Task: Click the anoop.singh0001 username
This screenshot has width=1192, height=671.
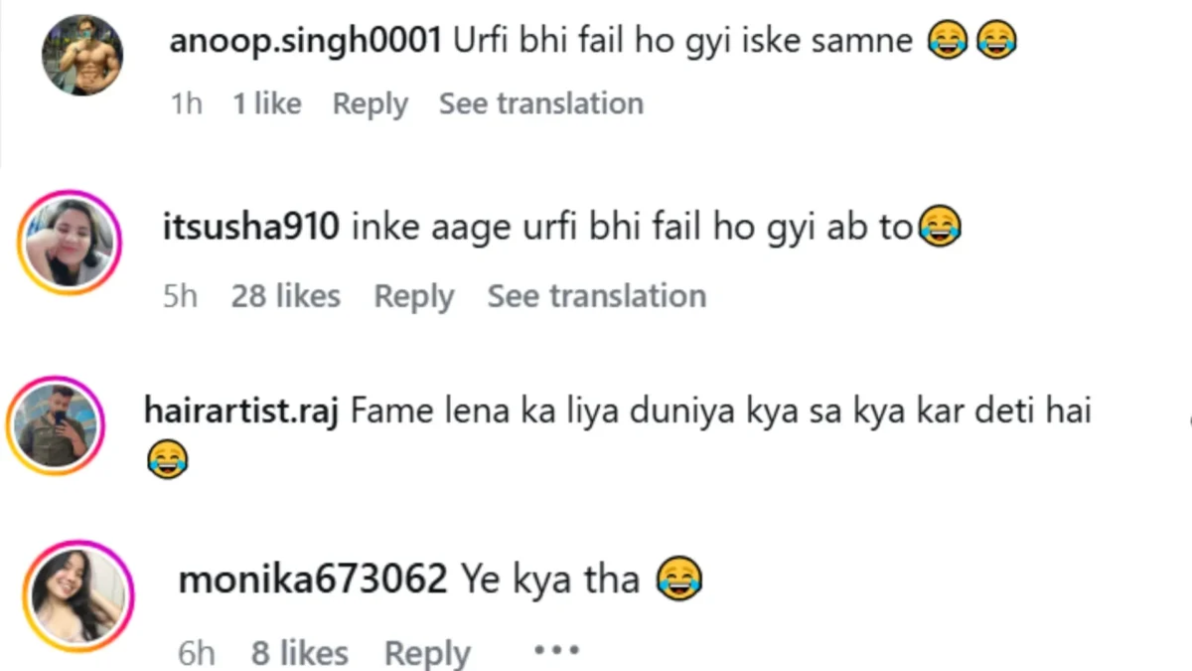Action: pos(305,41)
